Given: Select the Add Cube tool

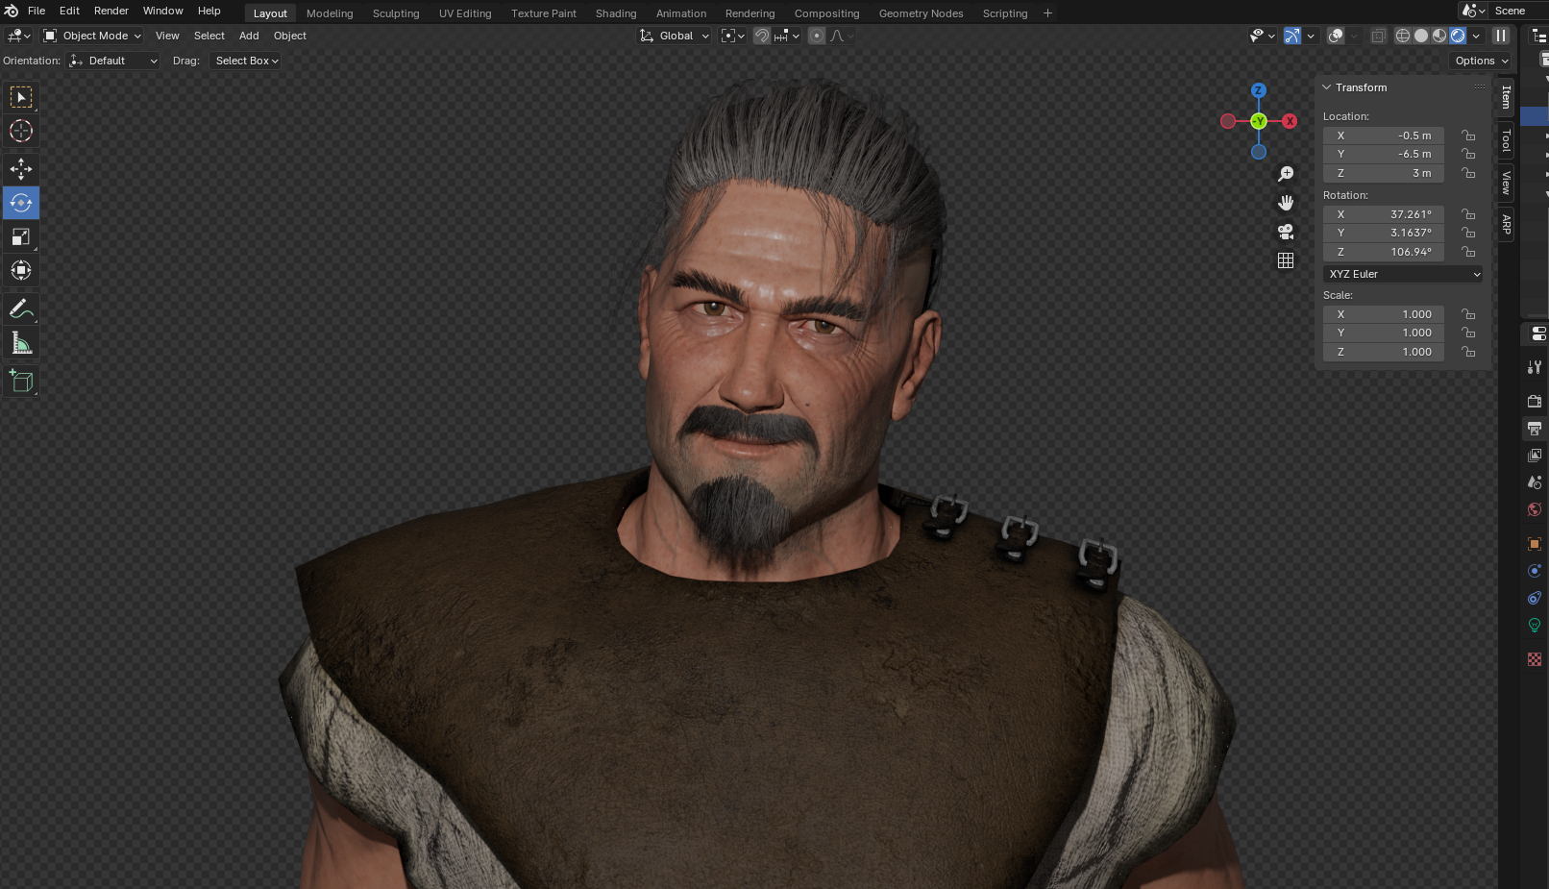Looking at the screenshot, I should click(21, 382).
